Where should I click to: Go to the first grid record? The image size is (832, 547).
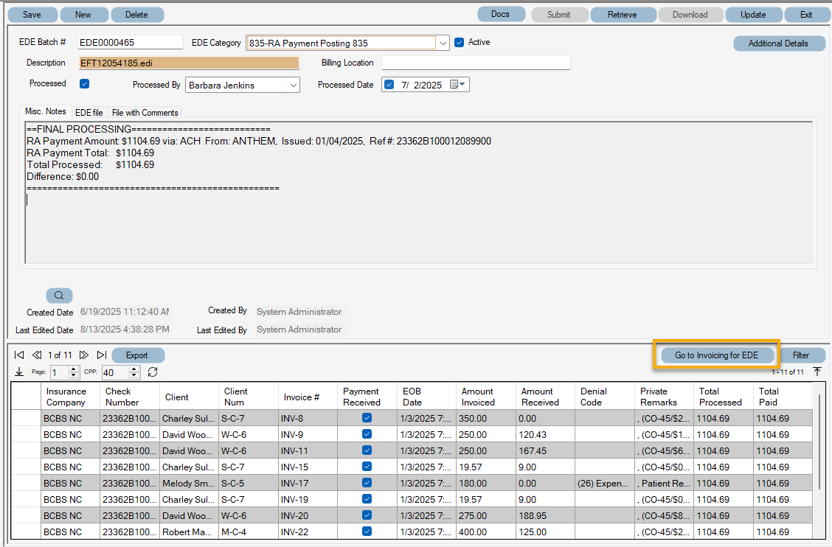pos(19,355)
